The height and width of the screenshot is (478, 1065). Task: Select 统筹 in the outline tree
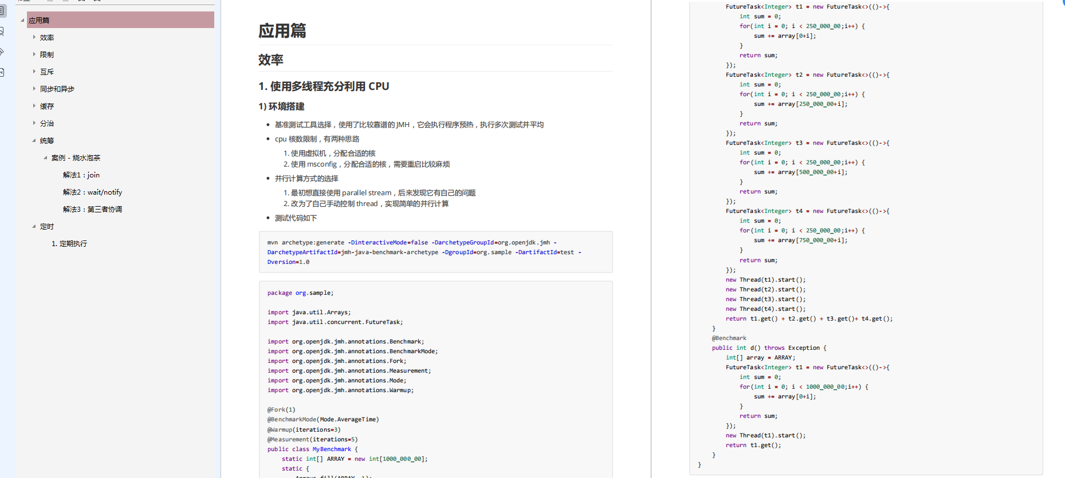(x=47, y=140)
